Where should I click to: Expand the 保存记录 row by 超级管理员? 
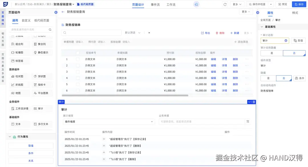coord(104,139)
